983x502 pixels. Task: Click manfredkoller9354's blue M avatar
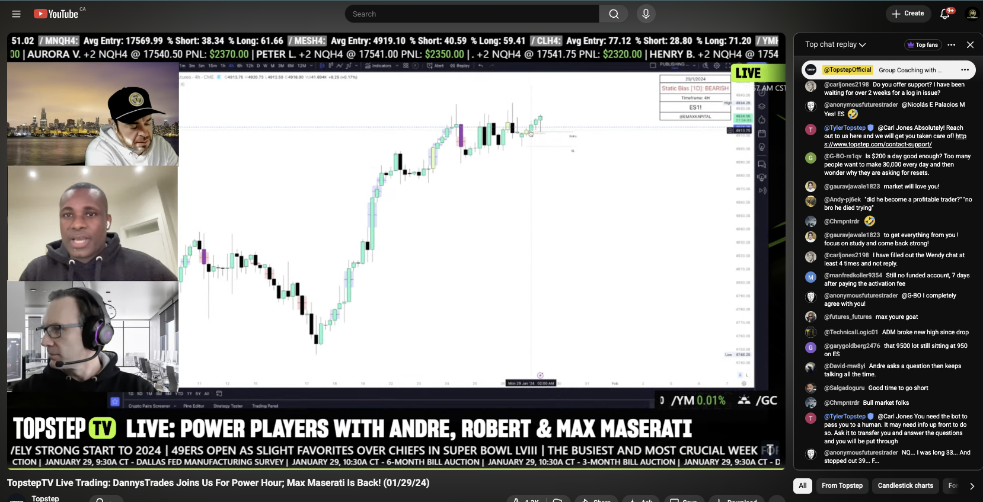pos(810,277)
